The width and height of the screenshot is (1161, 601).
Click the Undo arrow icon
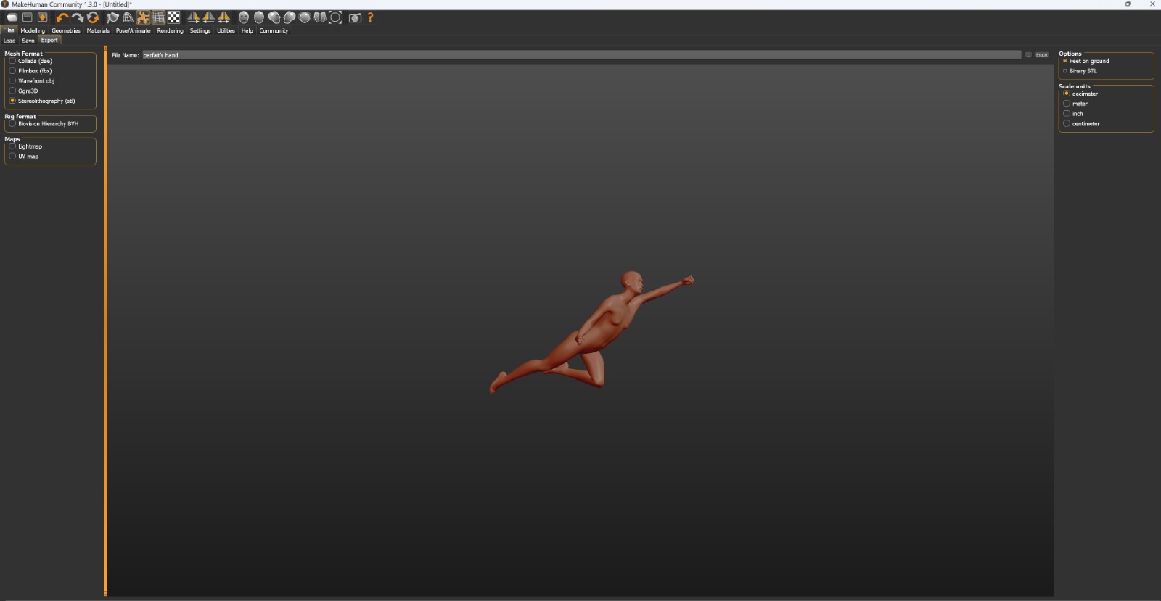click(x=62, y=17)
